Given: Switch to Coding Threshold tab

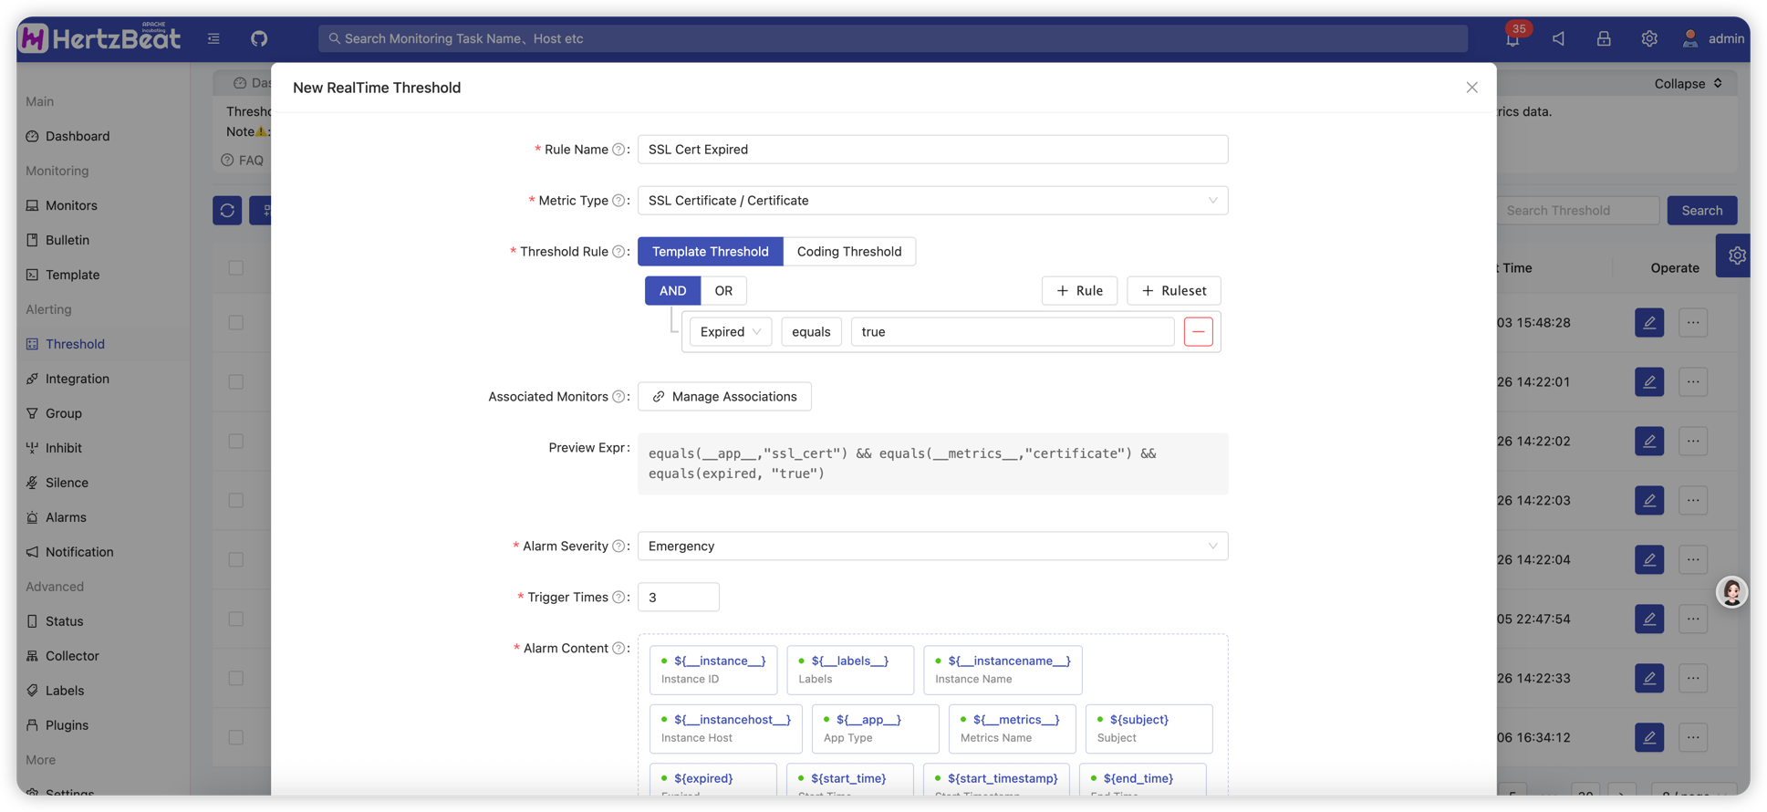Looking at the screenshot, I should click(x=848, y=252).
